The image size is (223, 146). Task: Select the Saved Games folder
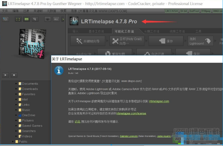tap(30, 126)
